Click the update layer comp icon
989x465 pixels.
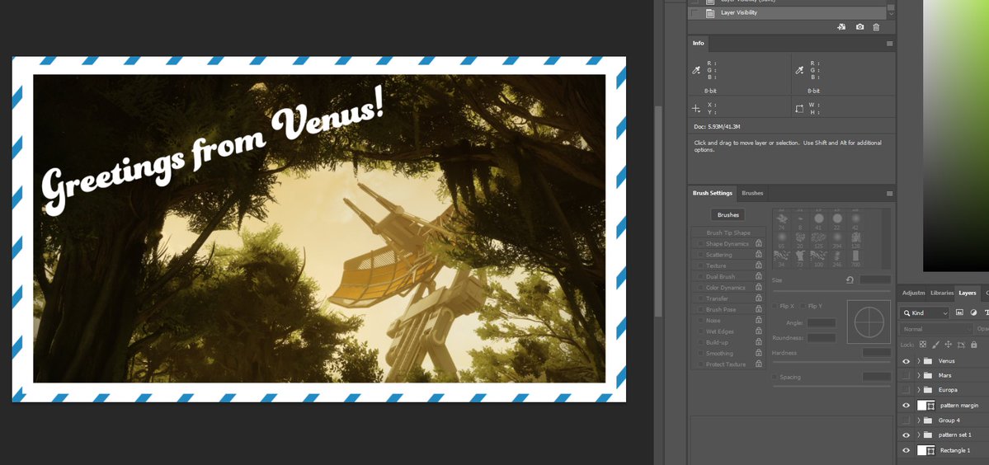coord(841,27)
